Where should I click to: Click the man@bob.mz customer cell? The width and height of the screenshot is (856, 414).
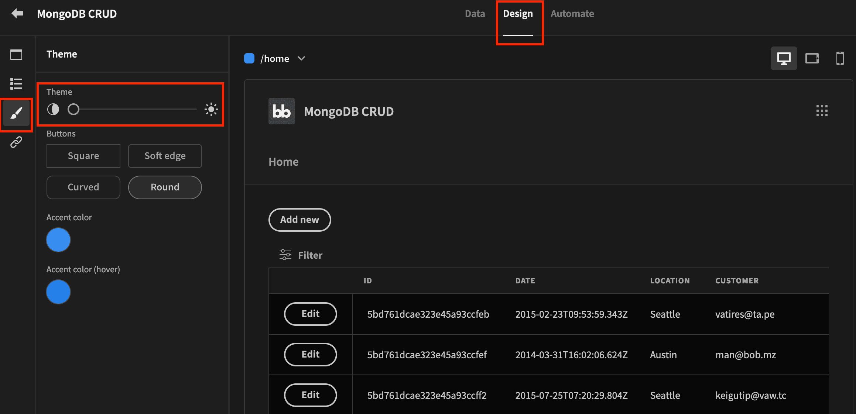click(746, 355)
